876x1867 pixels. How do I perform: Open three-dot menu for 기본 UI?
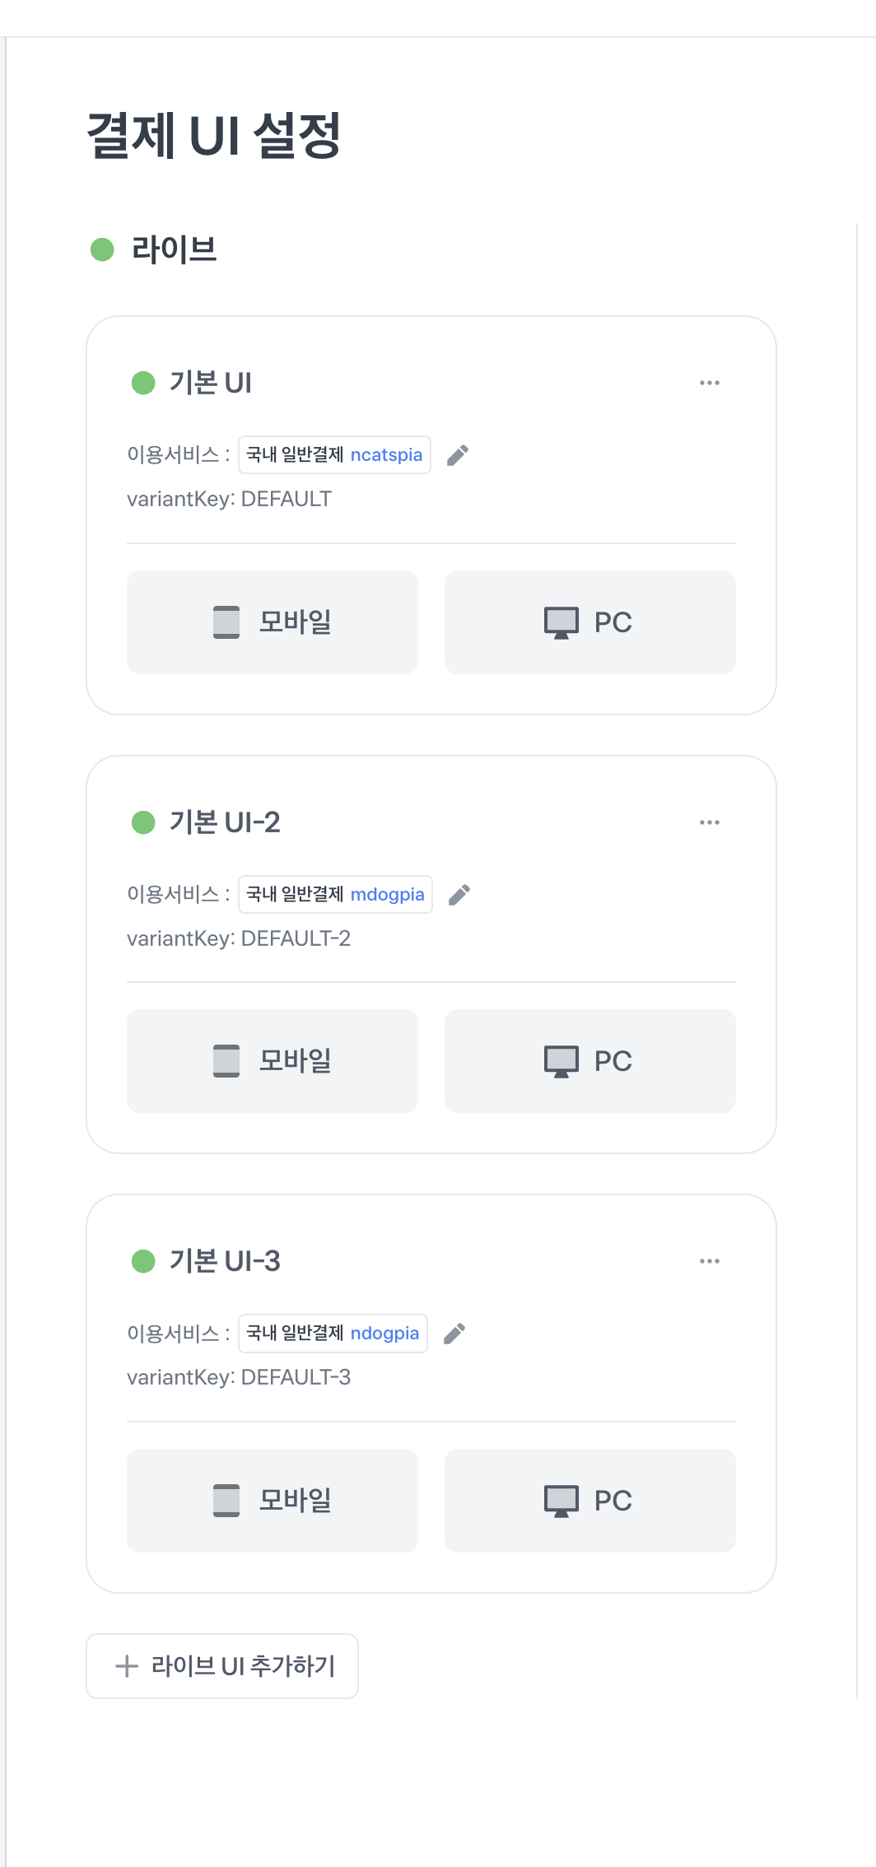(x=710, y=383)
